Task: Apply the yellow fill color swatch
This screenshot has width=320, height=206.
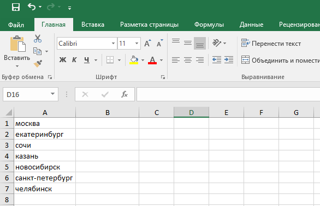Action: click(134, 60)
